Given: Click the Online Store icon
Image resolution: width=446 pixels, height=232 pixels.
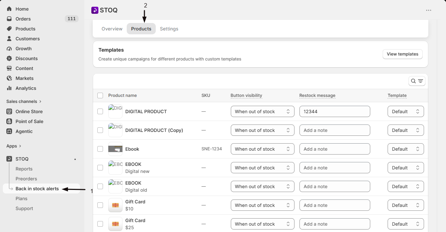Looking at the screenshot, I should [9, 111].
